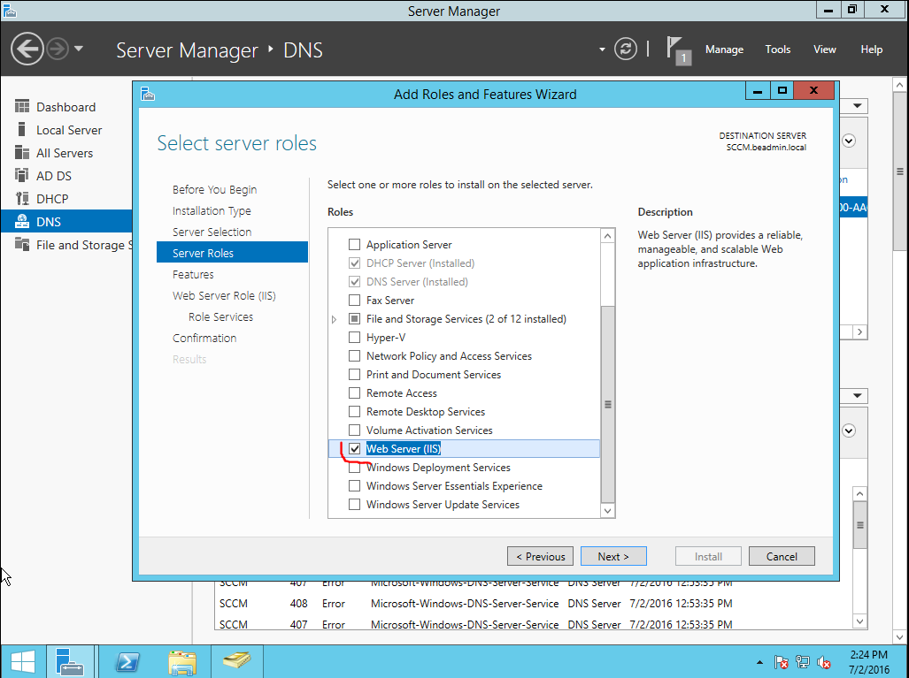
Task: Click the Action Center flag tray icon
Action: [x=782, y=662]
